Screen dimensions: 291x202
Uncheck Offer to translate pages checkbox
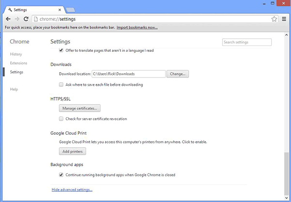pos(61,50)
